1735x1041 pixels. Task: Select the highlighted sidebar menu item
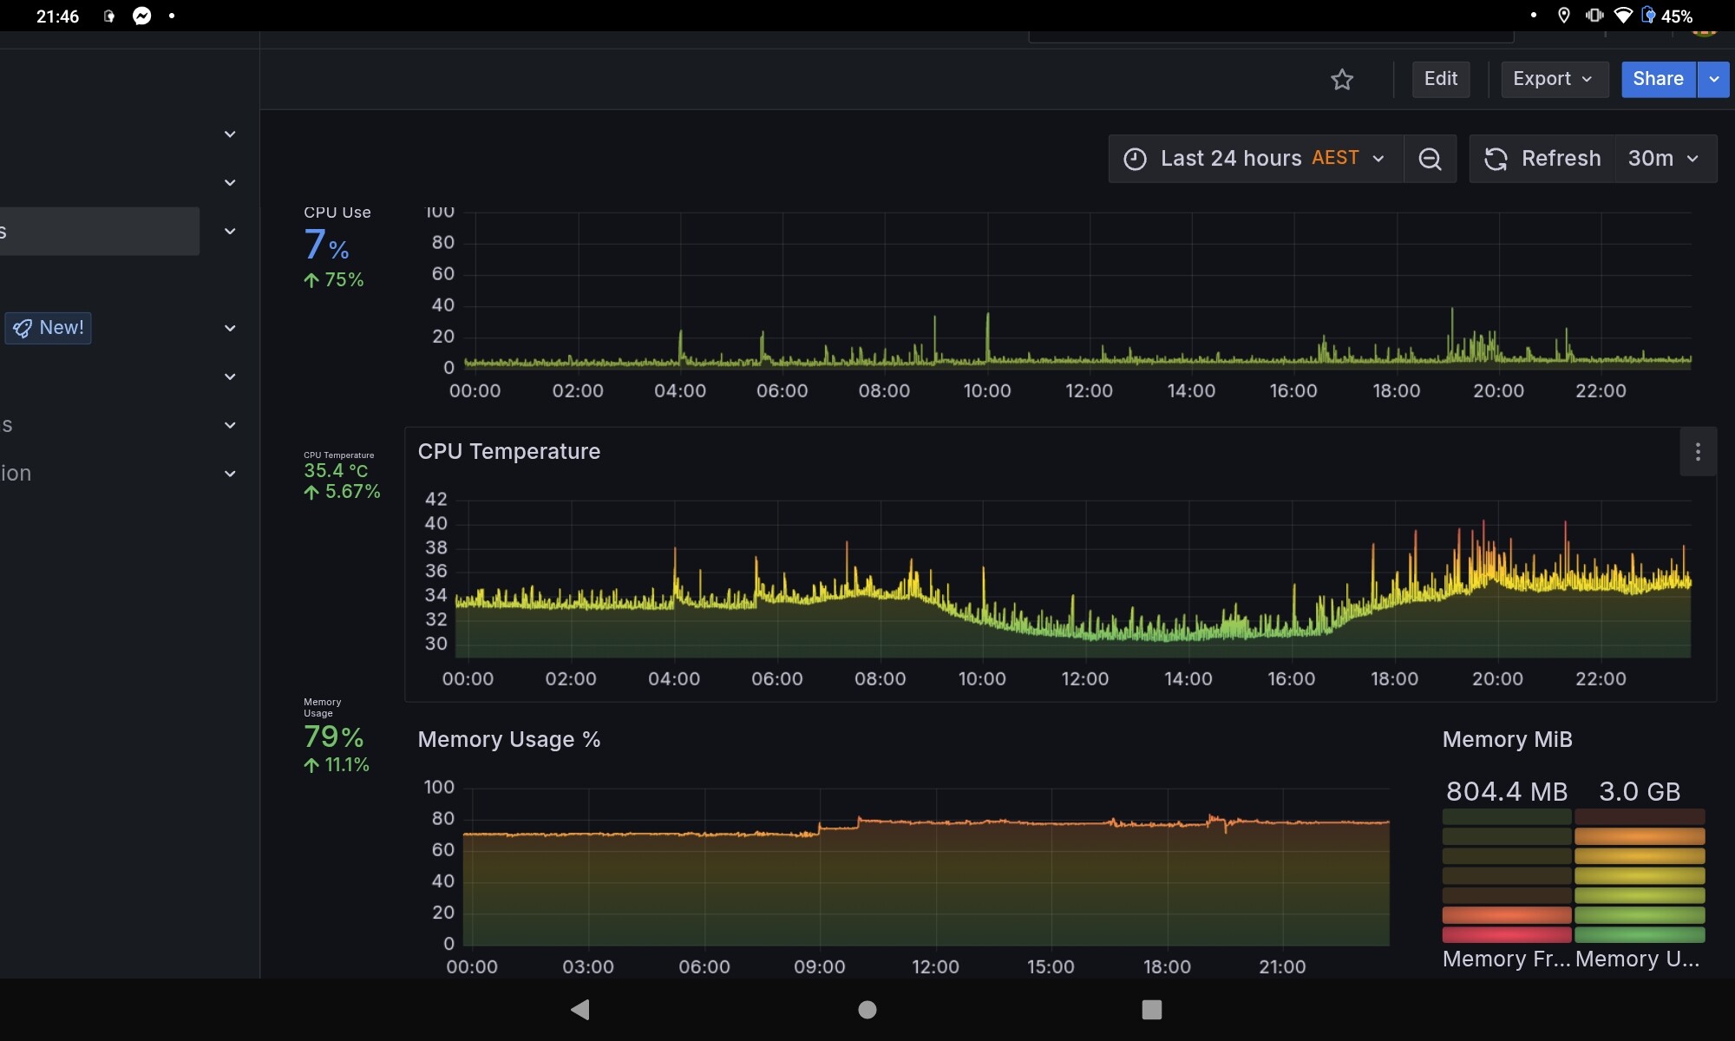coord(99,231)
